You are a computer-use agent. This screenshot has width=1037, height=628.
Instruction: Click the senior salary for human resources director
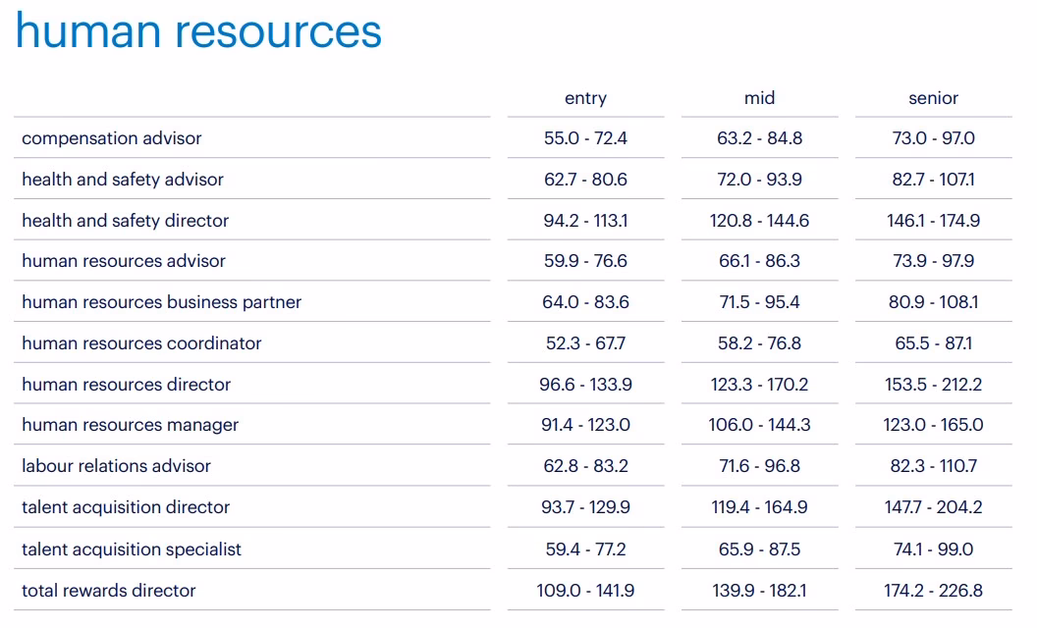click(x=933, y=384)
